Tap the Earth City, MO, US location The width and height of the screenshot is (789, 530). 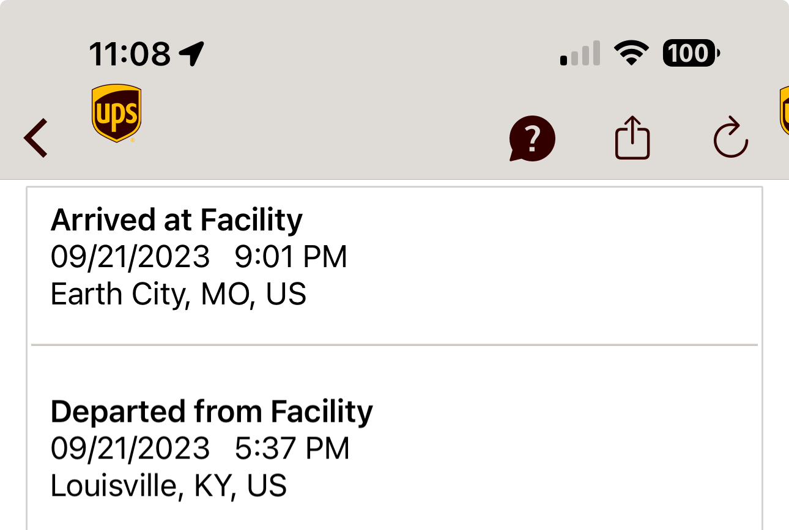pyautogui.click(x=178, y=295)
